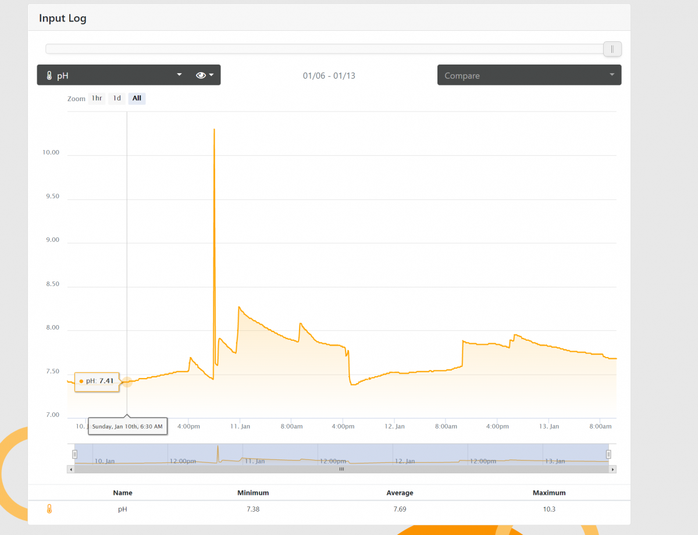Click the "pH: 7.41" chart tooltip label
The width and height of the screenshot is (698, 535).
click(x=97, y=381)
